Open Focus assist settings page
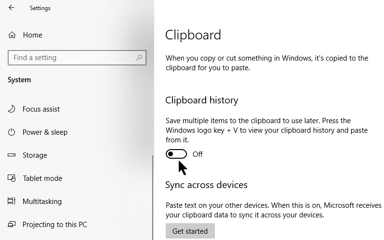The width and height of the screenshot is (384, 240). [x=41, y=109]
